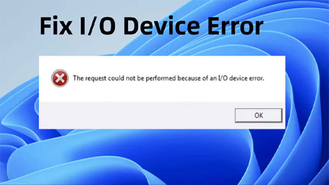Click the pale gray wallpaper left of the heading

click(x=19, y=32)
